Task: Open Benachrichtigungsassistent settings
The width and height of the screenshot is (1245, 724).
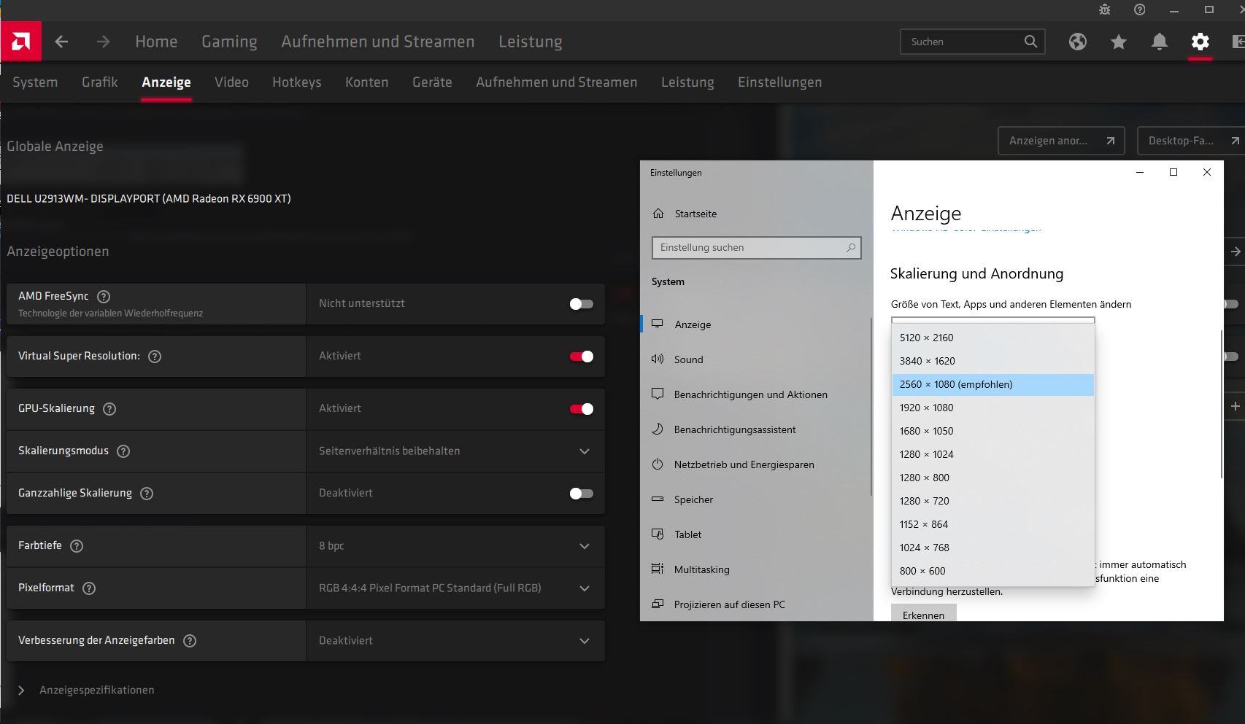Action: tap(735, 429)
